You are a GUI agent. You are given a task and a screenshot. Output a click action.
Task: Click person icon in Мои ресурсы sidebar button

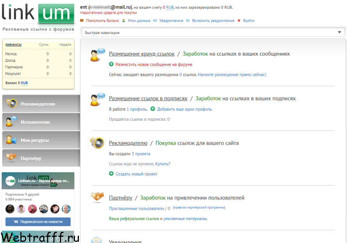(11, 140)
